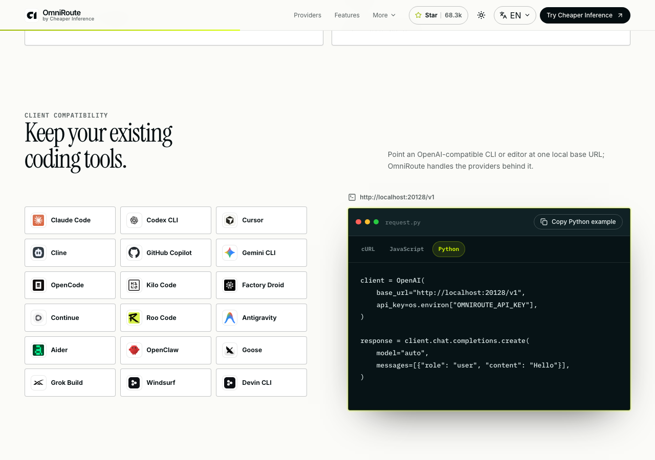Select the Grok Build icon
Screen dimensions: 655x460
pos(38,383)
